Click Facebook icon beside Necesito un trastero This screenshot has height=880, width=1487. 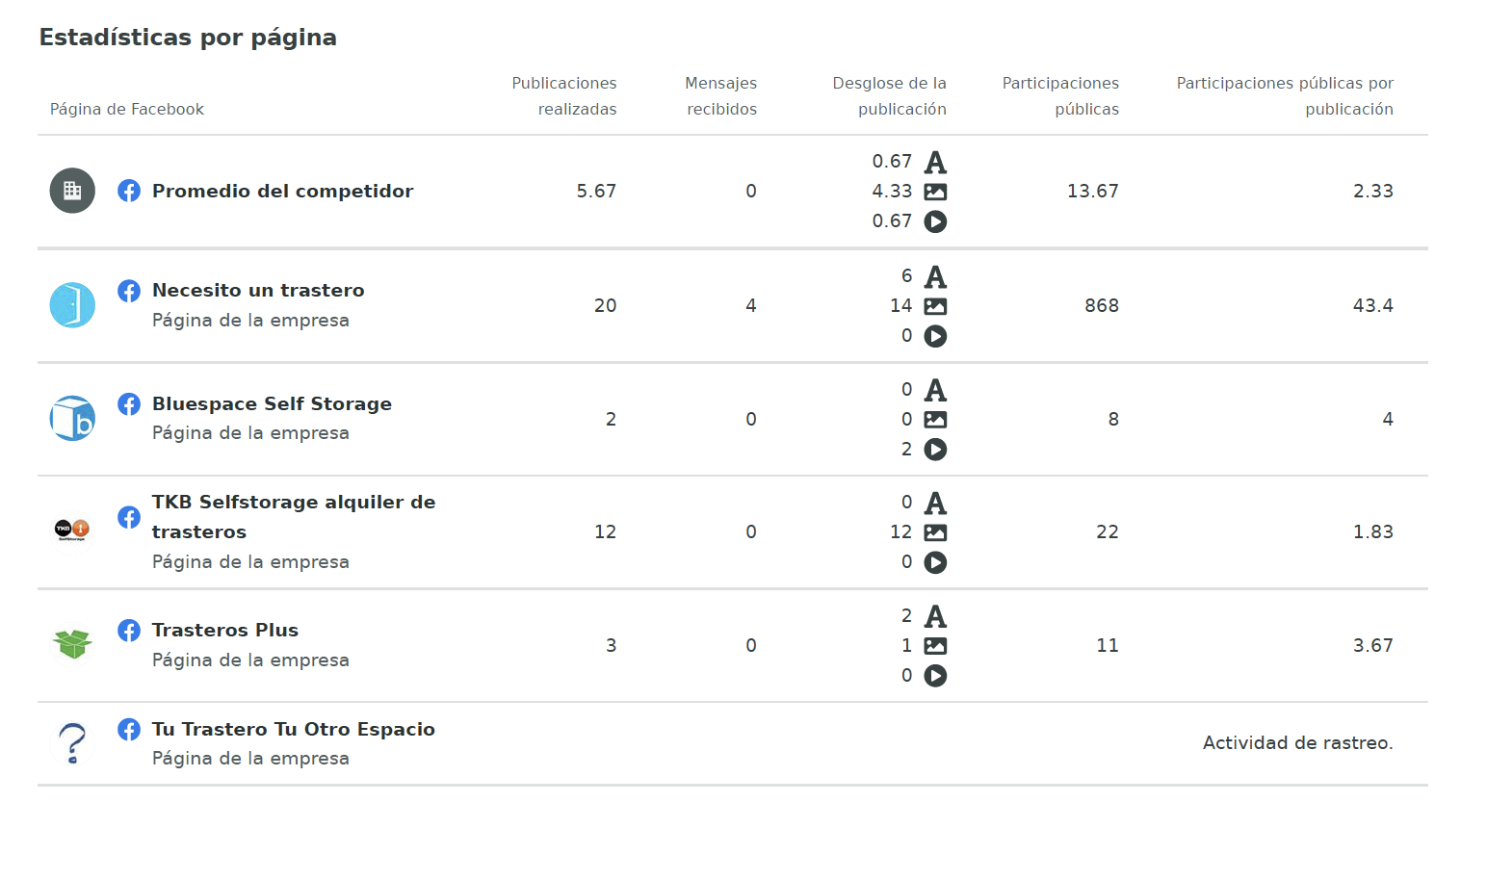click(129, 291)
